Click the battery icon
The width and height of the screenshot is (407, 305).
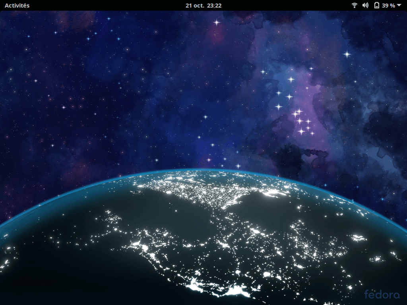(377, 6)
